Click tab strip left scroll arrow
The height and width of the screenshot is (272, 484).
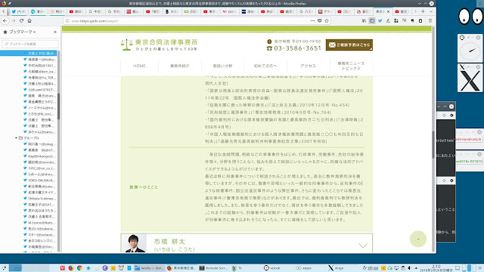(x=3, y=11)
